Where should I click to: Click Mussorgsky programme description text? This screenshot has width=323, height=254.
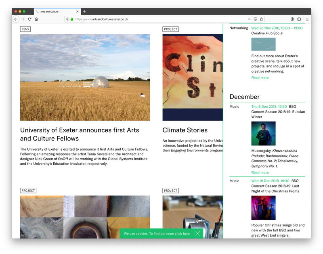[x=275, y=158]
